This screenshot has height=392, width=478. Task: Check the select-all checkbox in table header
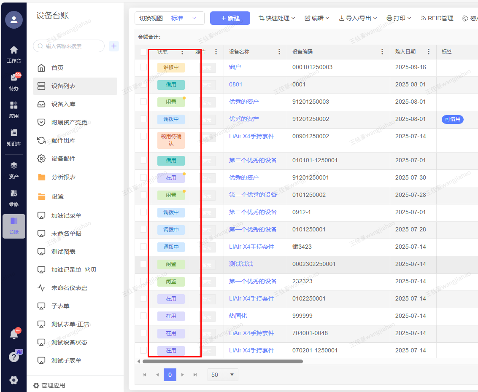pos(143,52)
